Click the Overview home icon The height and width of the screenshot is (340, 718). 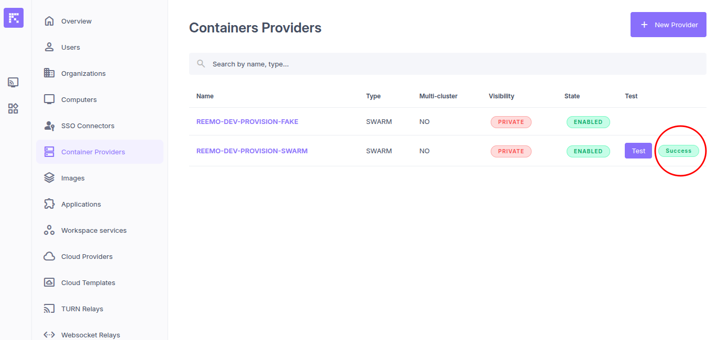49,21
